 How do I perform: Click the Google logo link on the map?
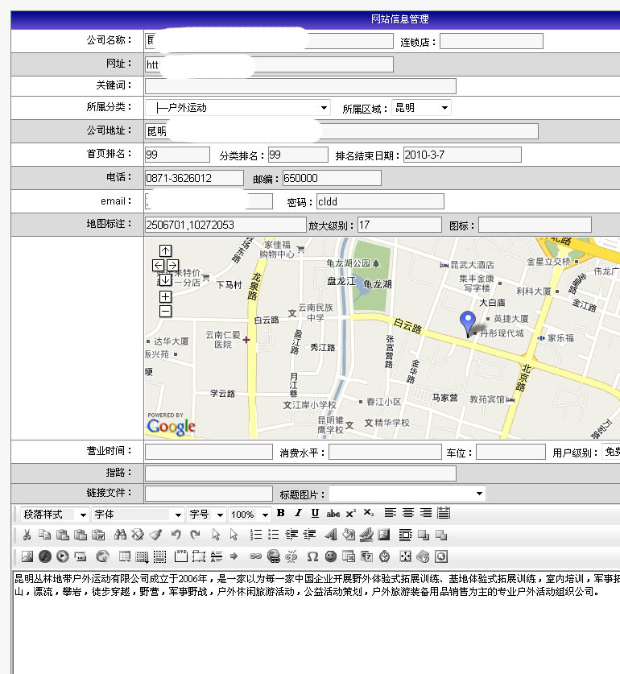pos(172,426)
